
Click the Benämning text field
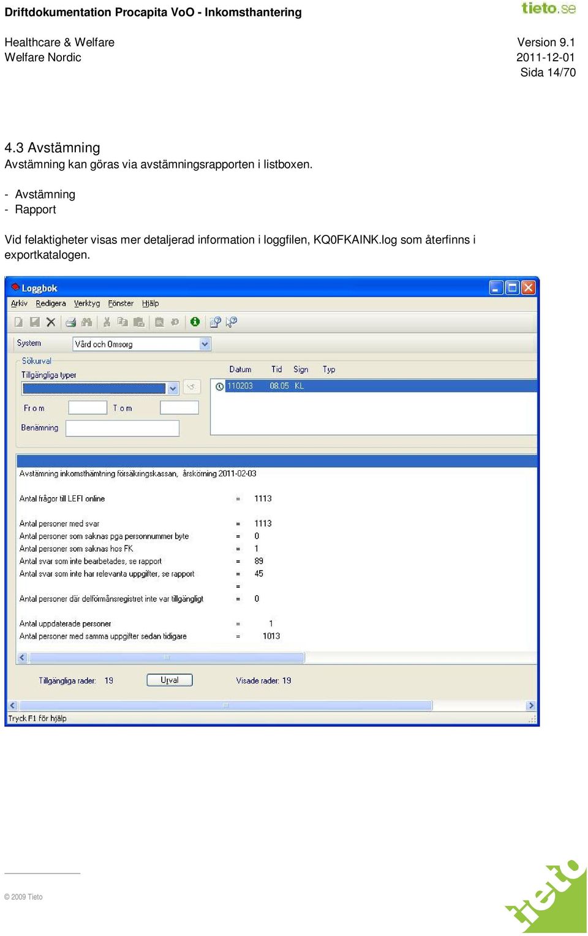123,428
